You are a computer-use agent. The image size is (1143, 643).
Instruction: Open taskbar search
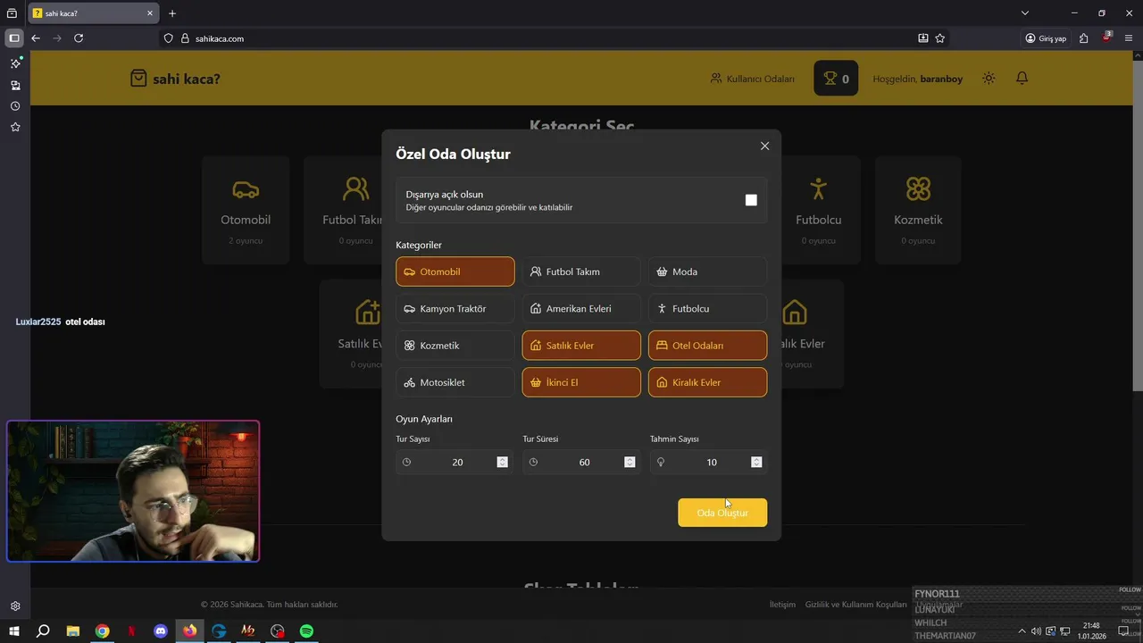coord(43,631)
